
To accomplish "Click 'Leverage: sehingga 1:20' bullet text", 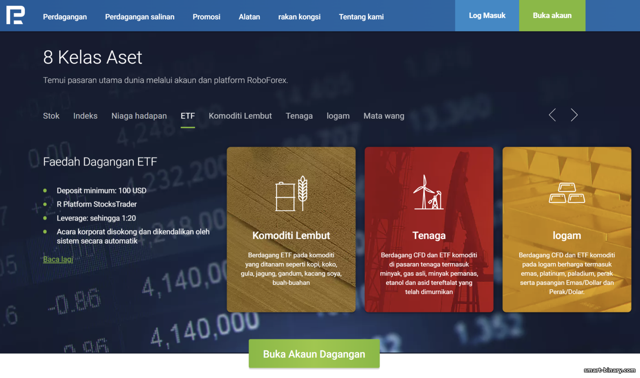I will [x=96, y=218].
